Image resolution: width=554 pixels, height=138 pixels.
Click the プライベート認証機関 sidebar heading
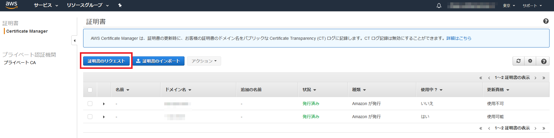pos(29,55)
